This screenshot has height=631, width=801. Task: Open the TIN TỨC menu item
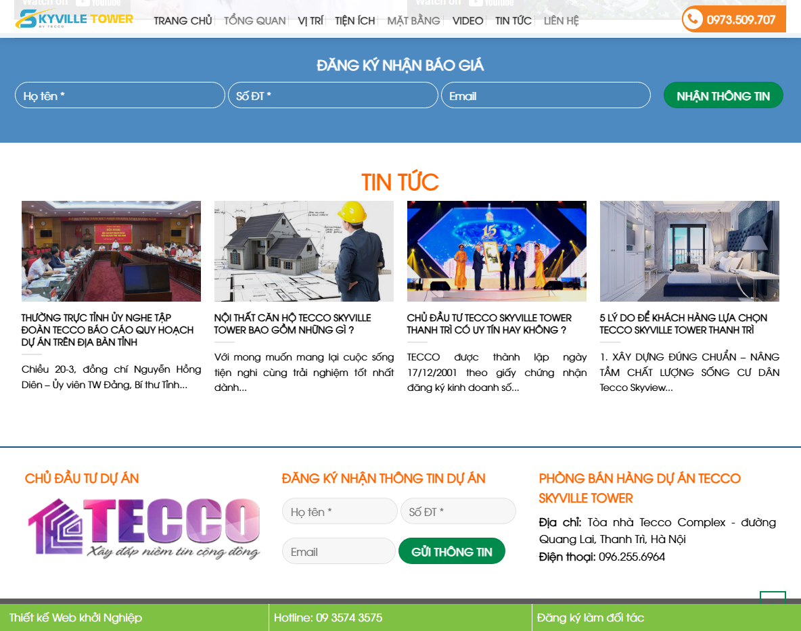[513, 20]
